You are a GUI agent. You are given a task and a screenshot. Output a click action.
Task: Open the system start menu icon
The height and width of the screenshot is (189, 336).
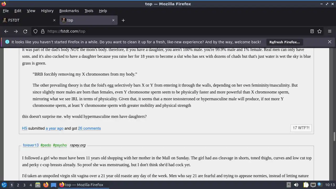coord(4,185)
